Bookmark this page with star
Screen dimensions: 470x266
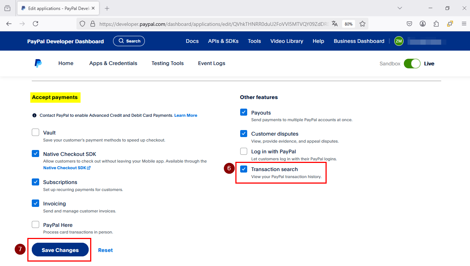(x=362, y=24)
